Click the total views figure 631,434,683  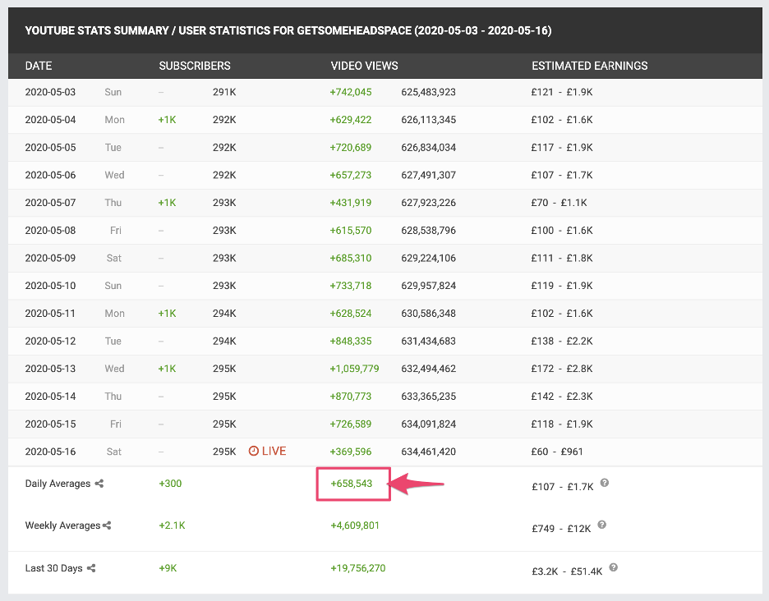(429, 342)
